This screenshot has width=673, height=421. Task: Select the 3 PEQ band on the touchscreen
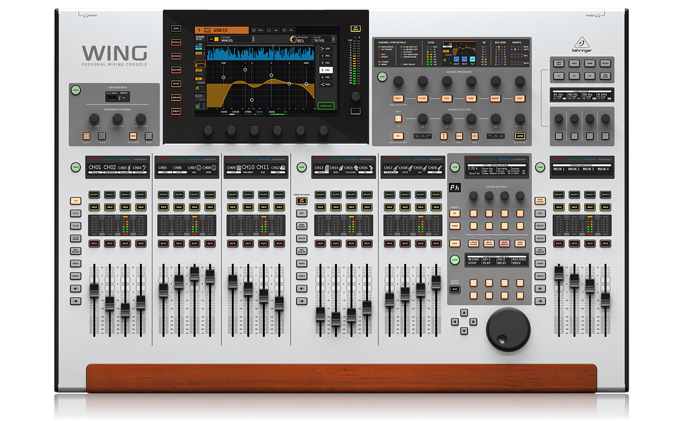[326, 70]
